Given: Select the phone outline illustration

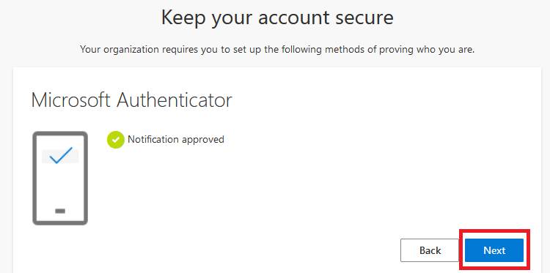Looking at the screenshot, I should click(60, 178).
